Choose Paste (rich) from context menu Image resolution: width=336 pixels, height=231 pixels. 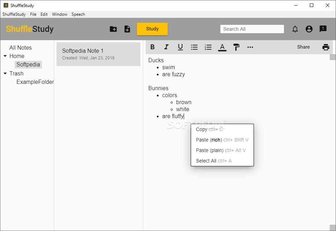coord(222,140)
